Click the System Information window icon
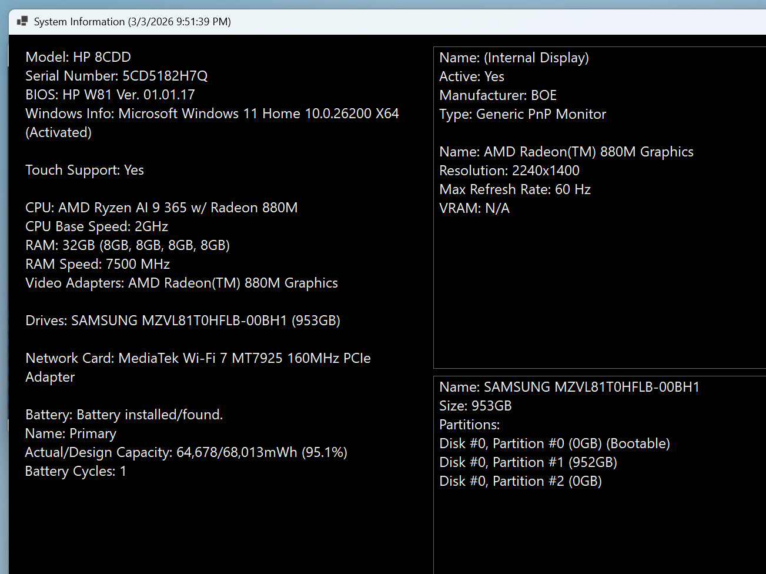The width and height of the screenshot is (766, 574). pos(22,22)
